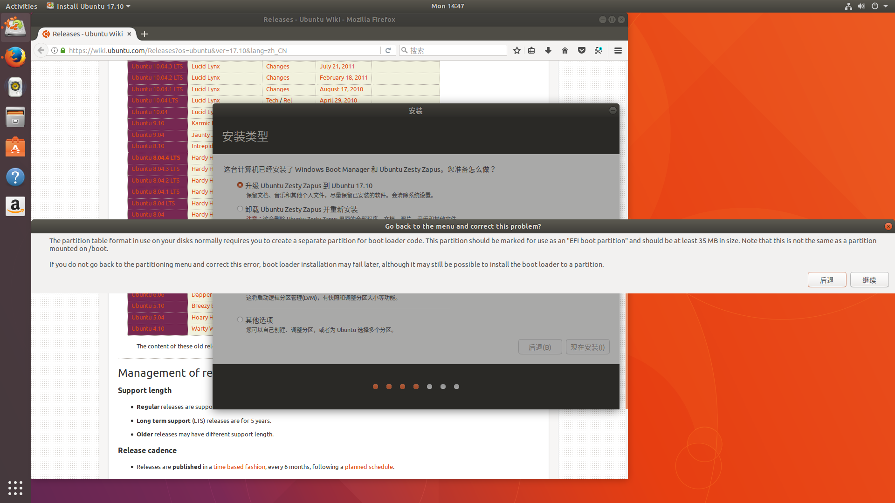Show bookmarks list in Firefox toolbar
Viewport: 895px width, 503px height.
pos(531,50)
